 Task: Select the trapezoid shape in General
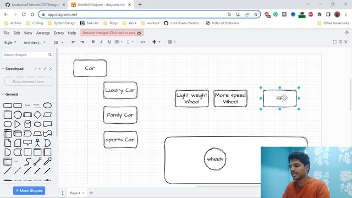click(37, 134)
